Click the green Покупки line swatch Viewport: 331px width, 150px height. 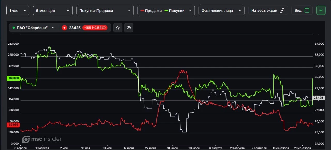coord(166,11)
